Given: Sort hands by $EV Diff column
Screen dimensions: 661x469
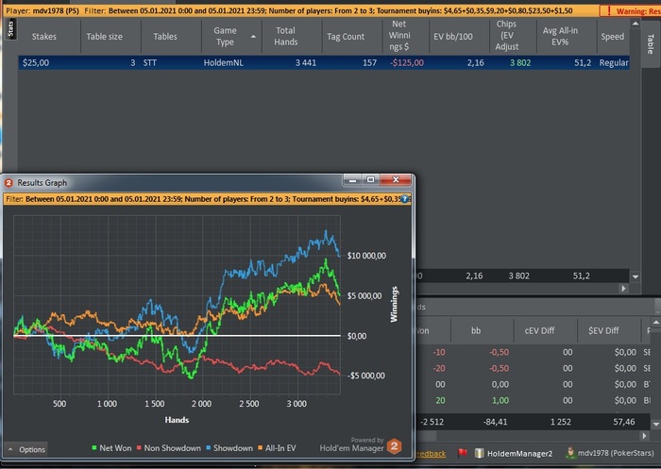Looking at the screenshot, I should pyautogui.click(x=603, y=331).
